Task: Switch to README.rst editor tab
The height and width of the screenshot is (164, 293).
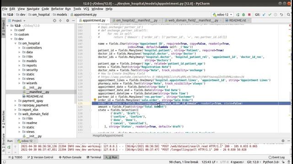Action: coord(238,20)
